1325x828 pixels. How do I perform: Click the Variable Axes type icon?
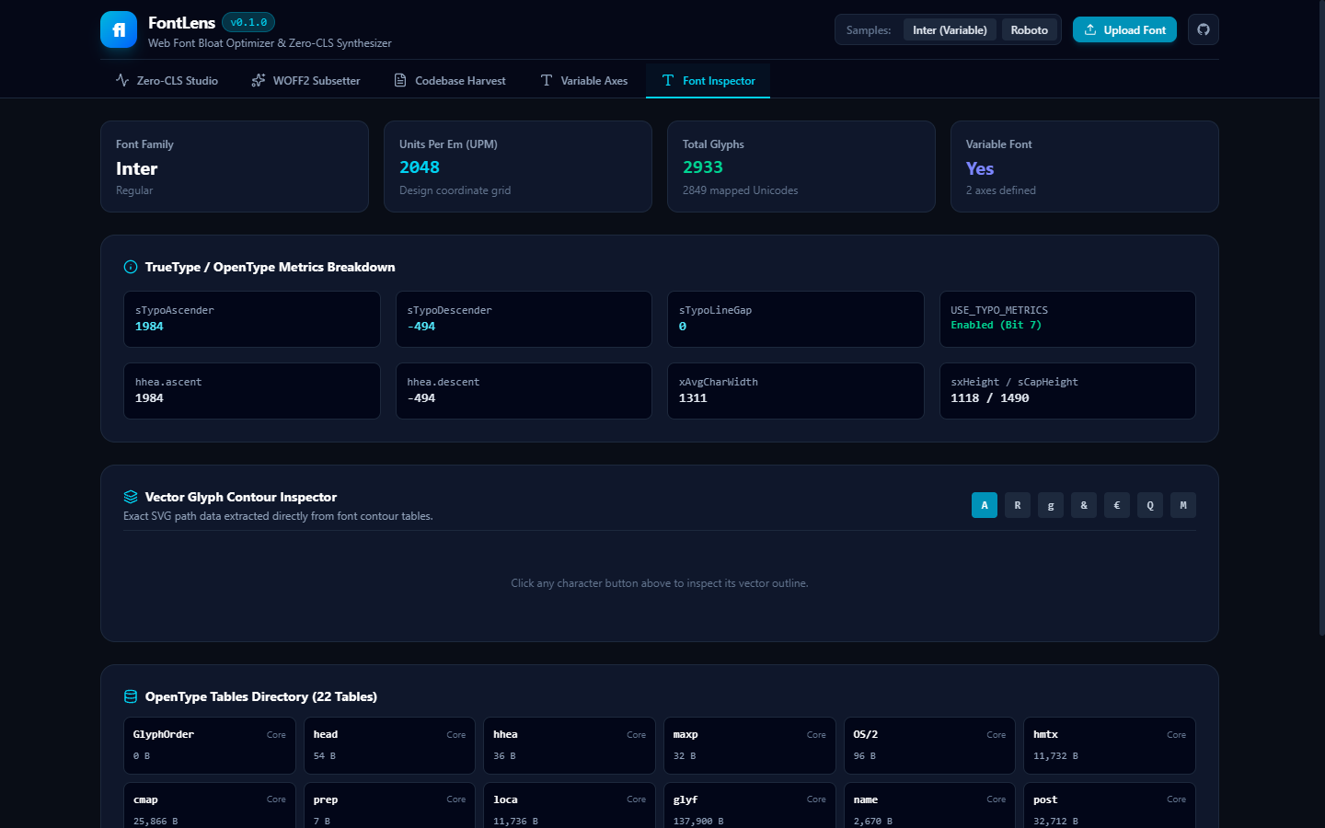pos(547,81)
